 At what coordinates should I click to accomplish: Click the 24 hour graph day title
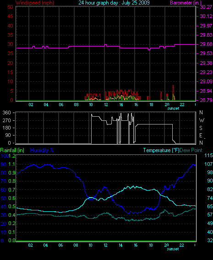pos(114,3)
